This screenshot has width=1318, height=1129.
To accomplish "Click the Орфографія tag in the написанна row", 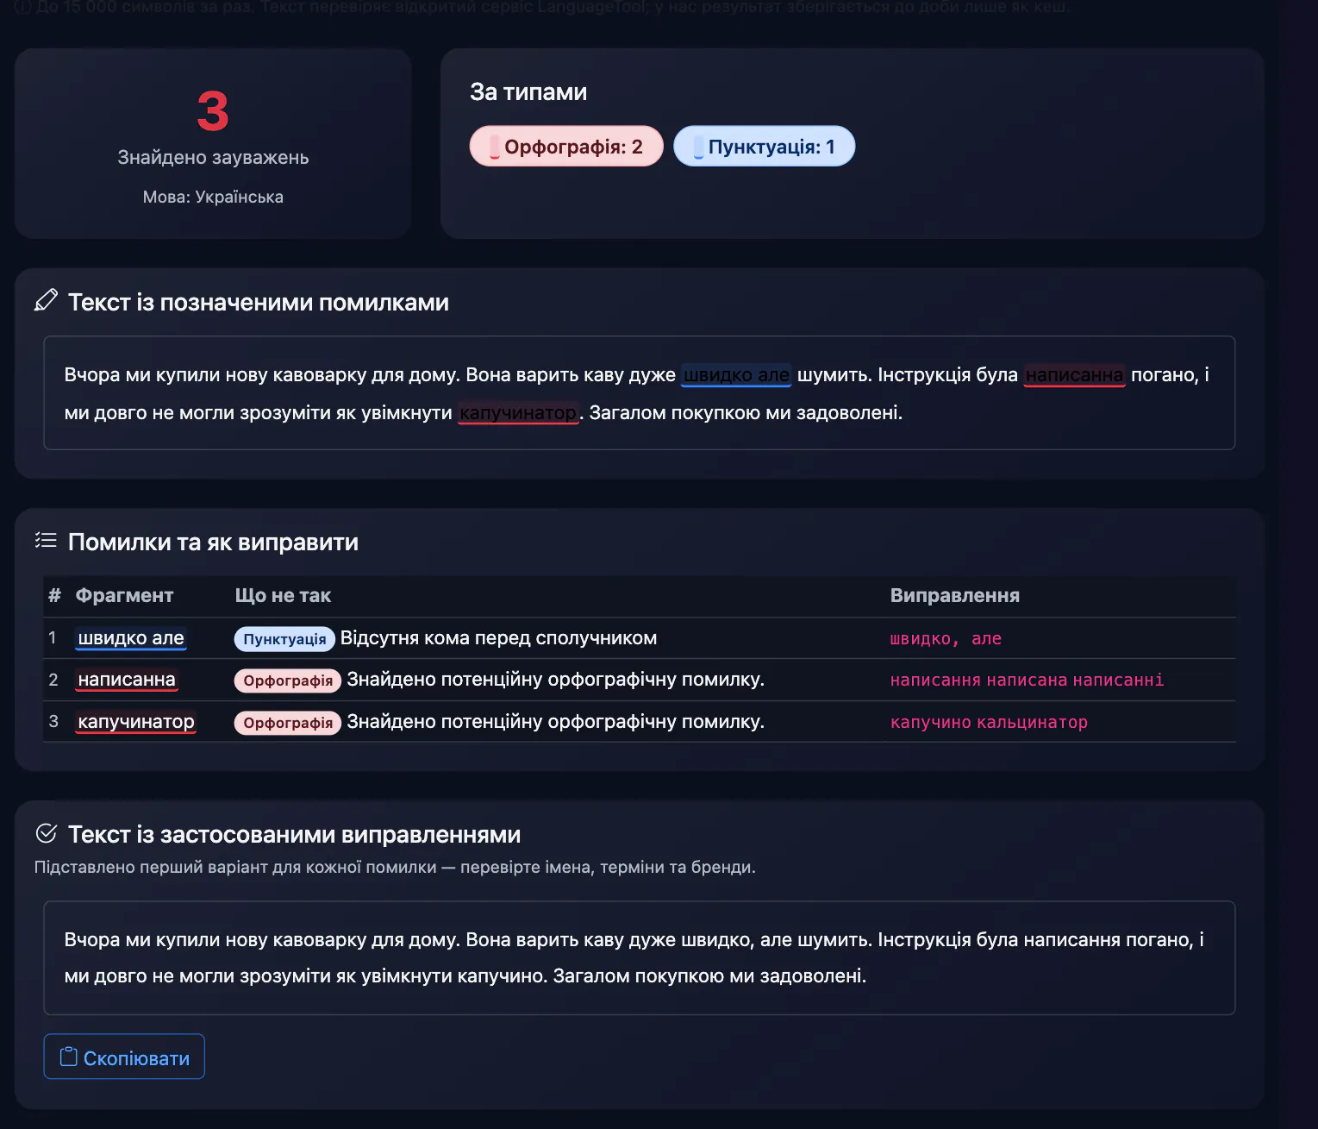I will [x=288, y=681].
